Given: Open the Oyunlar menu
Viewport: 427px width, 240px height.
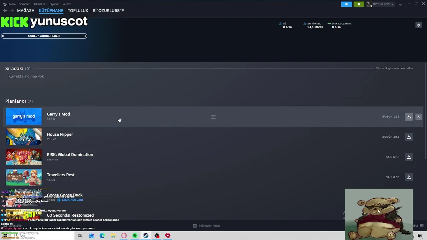Looking at the screenshot, I should click(x=54, y=4).
